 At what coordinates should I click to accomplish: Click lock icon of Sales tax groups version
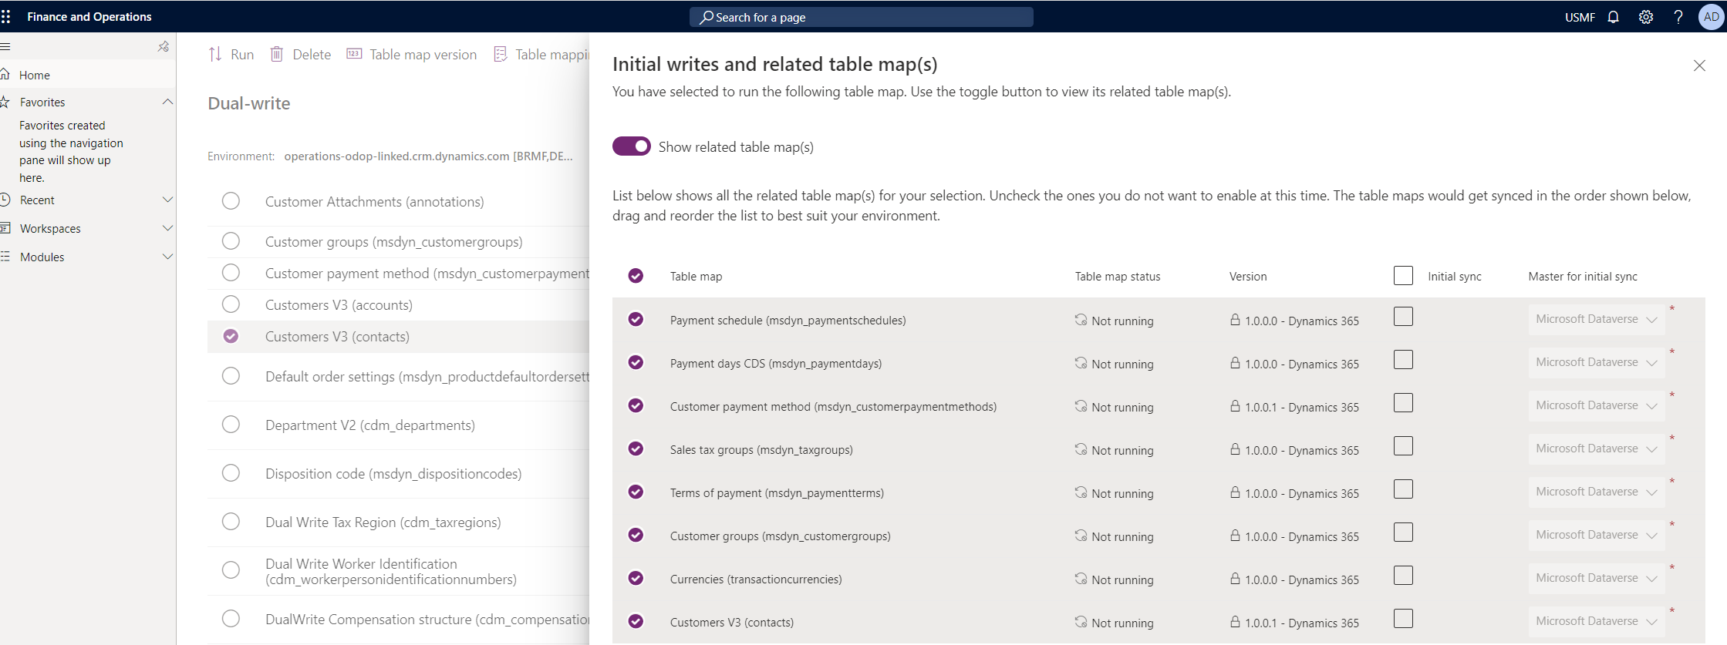coord(1235,449)
